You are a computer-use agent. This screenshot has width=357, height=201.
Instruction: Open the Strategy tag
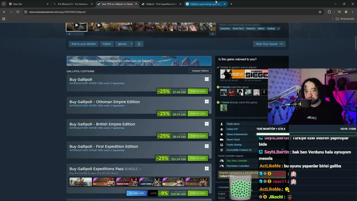pyautogui.click(x=271, y=28)
